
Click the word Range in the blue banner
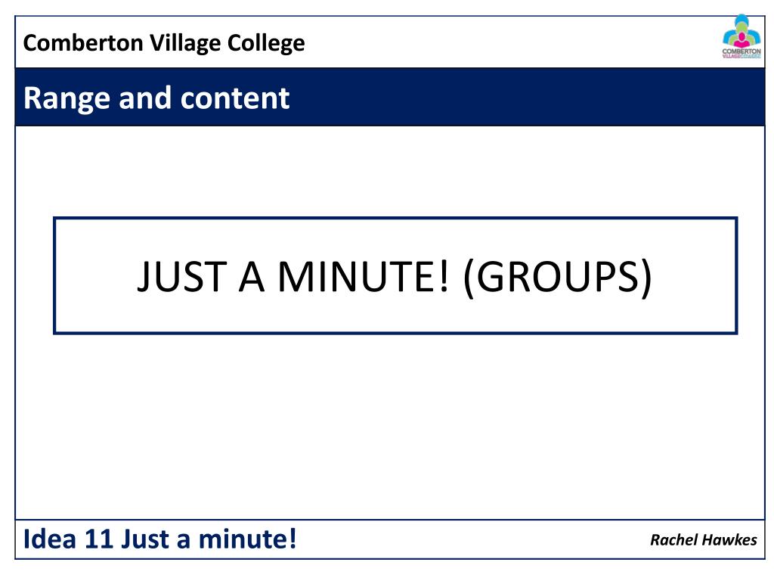[67, 99]
